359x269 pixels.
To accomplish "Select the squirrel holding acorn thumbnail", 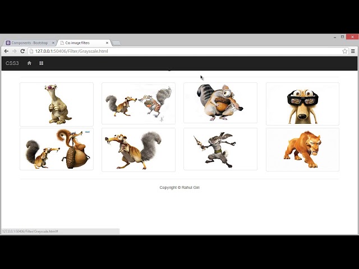I will (x=220, y=103).
